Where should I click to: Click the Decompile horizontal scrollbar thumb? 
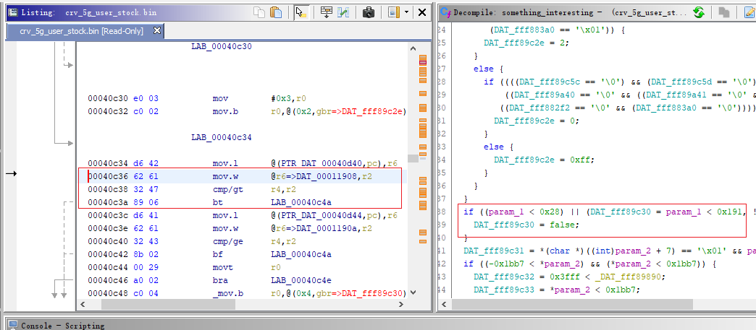[572, 305]
